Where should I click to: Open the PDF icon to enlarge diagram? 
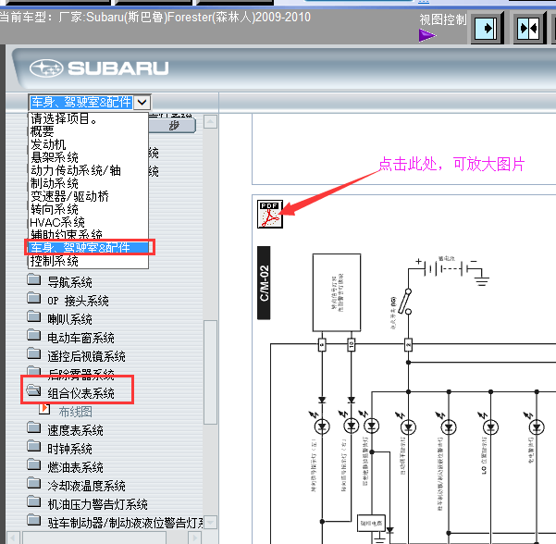click(x=270, y=215)
